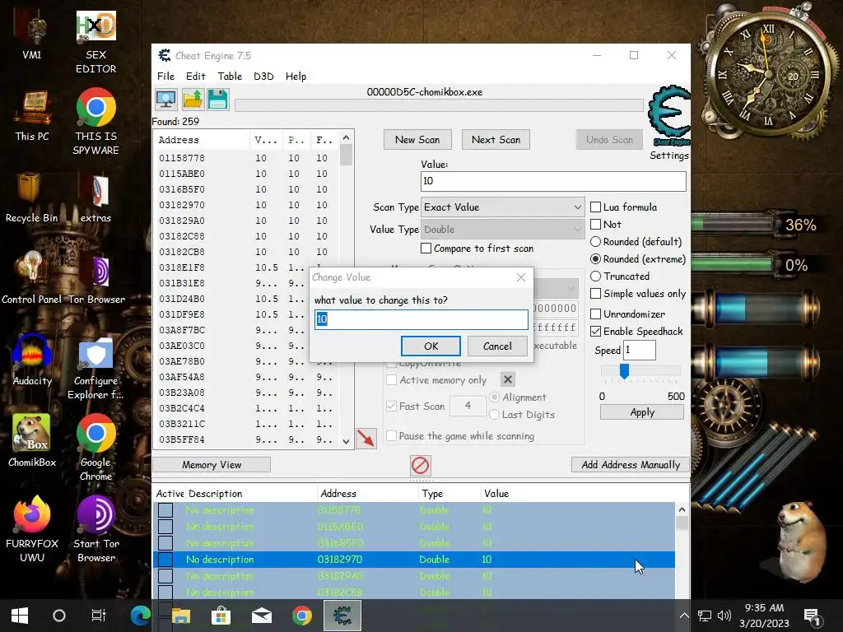Click the speedhack speed slider handle
Viewport: 843px width, 632px height.
624,371
